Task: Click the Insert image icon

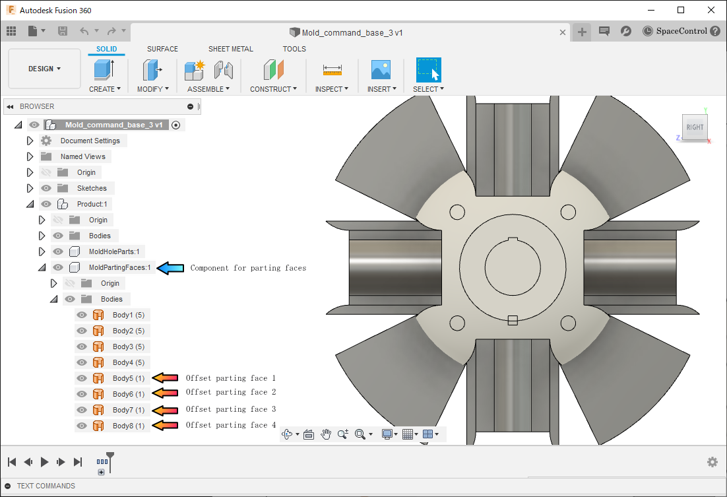Action: click(381, 70)
